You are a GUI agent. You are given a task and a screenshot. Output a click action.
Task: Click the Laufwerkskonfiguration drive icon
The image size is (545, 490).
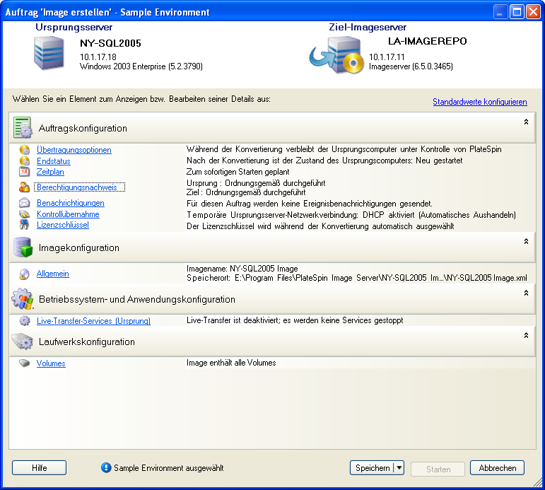pos(23,342)
